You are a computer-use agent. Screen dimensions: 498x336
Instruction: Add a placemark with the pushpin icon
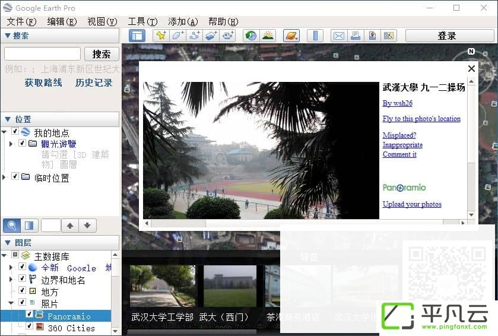161,36
